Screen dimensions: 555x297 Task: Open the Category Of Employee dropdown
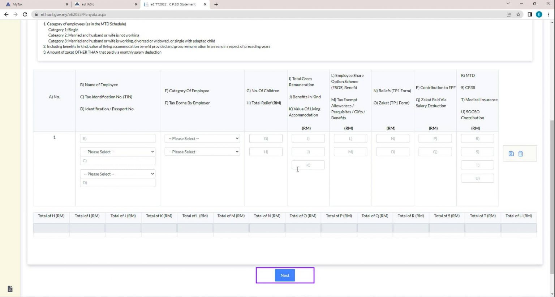[x=202, y=138]
